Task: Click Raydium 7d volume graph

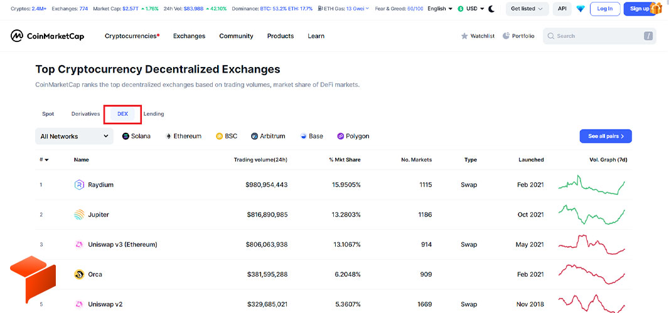Action: (592, 185)
